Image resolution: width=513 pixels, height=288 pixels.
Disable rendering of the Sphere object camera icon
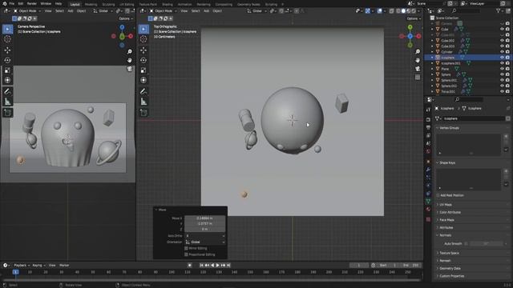(x=507, y=74)
